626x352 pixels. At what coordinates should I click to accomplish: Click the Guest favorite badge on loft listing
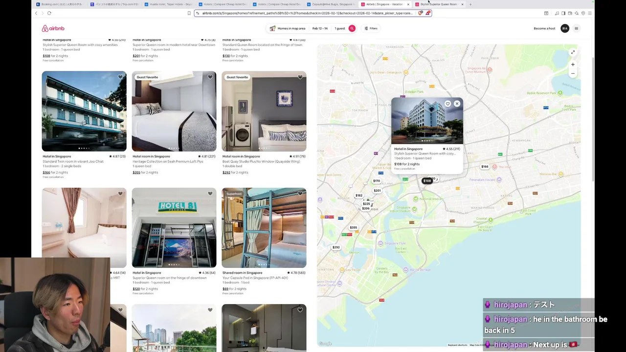(147, 77)
